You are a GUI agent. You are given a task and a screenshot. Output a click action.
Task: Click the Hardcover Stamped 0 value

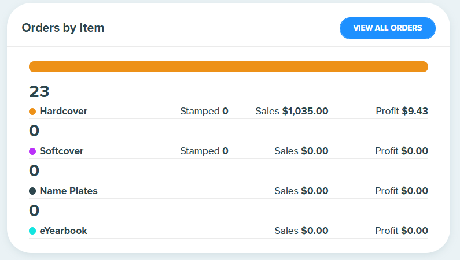pyautogui.click(x=225, y=112)
